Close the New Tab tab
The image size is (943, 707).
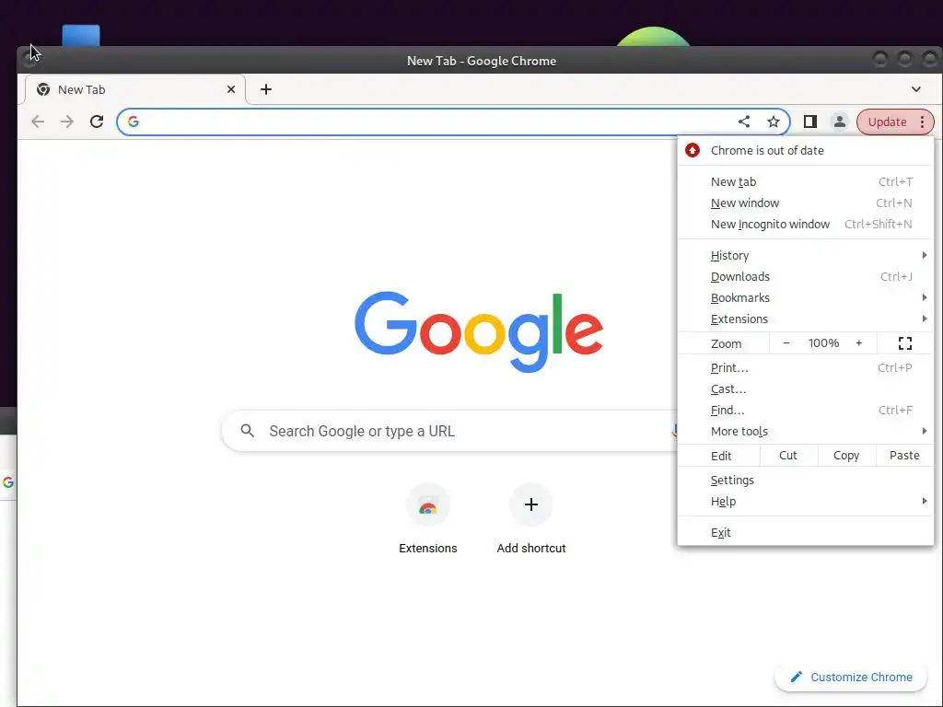(231, 89)
